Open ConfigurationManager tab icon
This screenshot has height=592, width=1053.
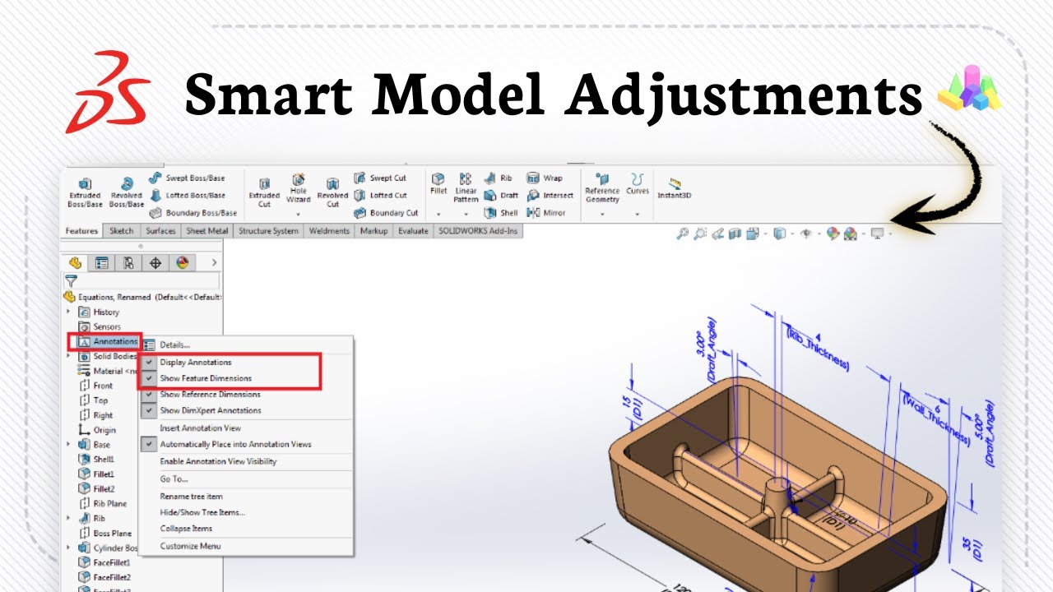point(128,263)
